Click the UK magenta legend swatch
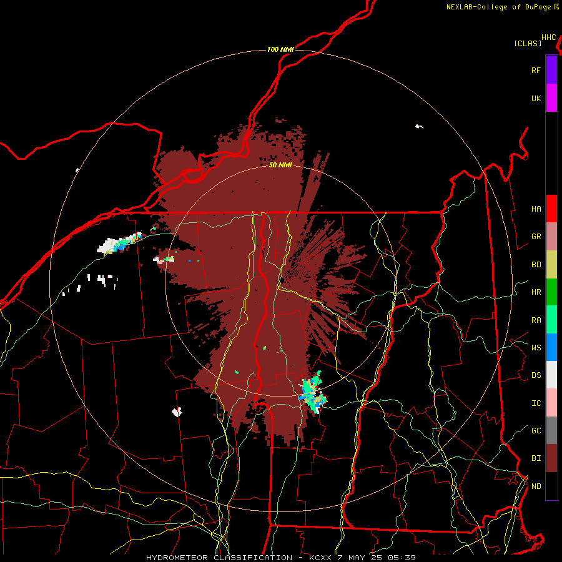Viewport: 562px width, 562px height. 551,98
